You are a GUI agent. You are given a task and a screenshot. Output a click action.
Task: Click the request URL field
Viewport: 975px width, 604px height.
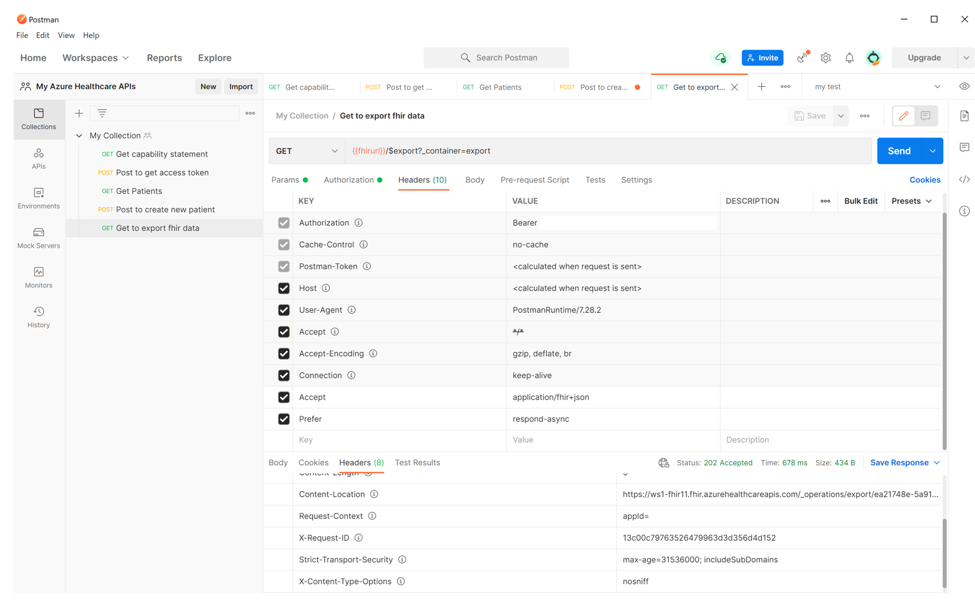[x=608, y=151]
